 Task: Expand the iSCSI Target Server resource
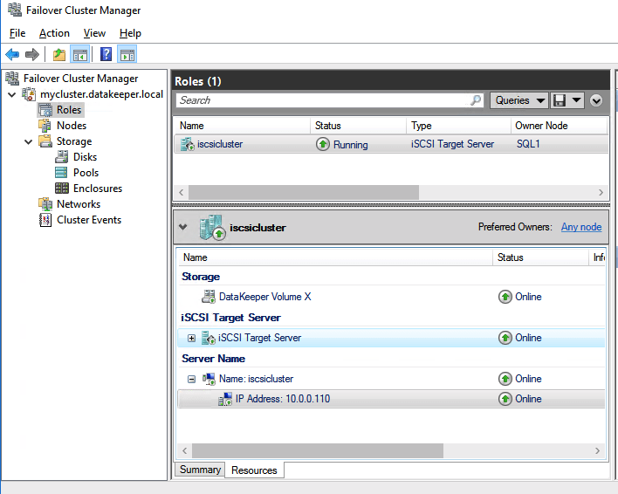pyautogui.click(x=191, y=338)
